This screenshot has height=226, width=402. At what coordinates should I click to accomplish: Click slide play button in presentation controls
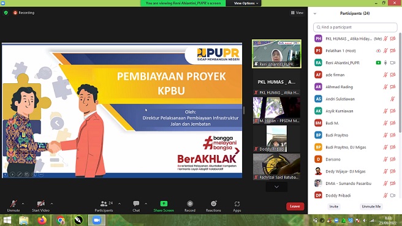(x=12, y=174)
